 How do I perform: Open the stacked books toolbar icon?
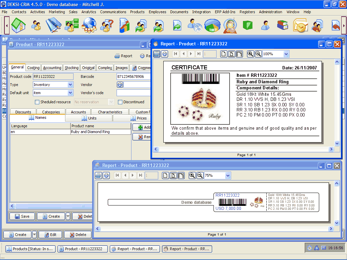(283, 25)
